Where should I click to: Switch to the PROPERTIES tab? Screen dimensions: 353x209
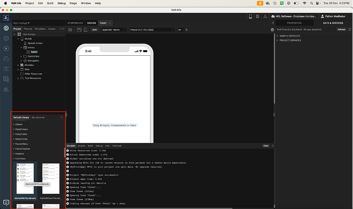[x=294, y=23]
